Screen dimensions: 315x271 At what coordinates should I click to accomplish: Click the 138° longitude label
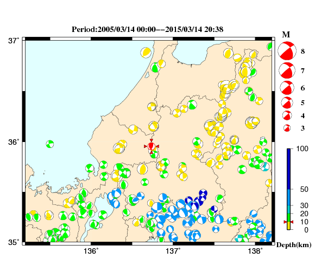pos(255,251)
